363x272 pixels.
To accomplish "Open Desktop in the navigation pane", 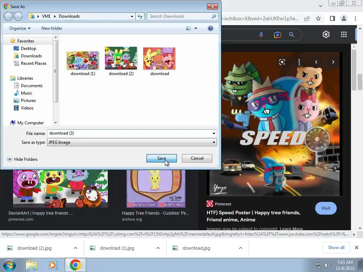I will pos(28,48).
